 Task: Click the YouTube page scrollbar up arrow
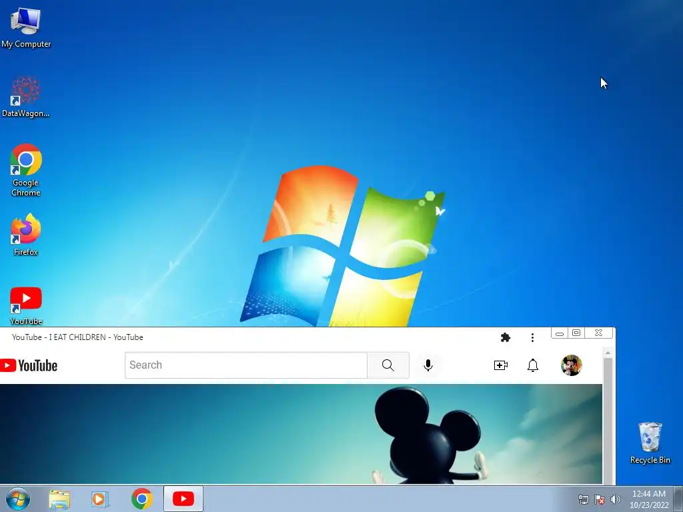pos(608,353)
